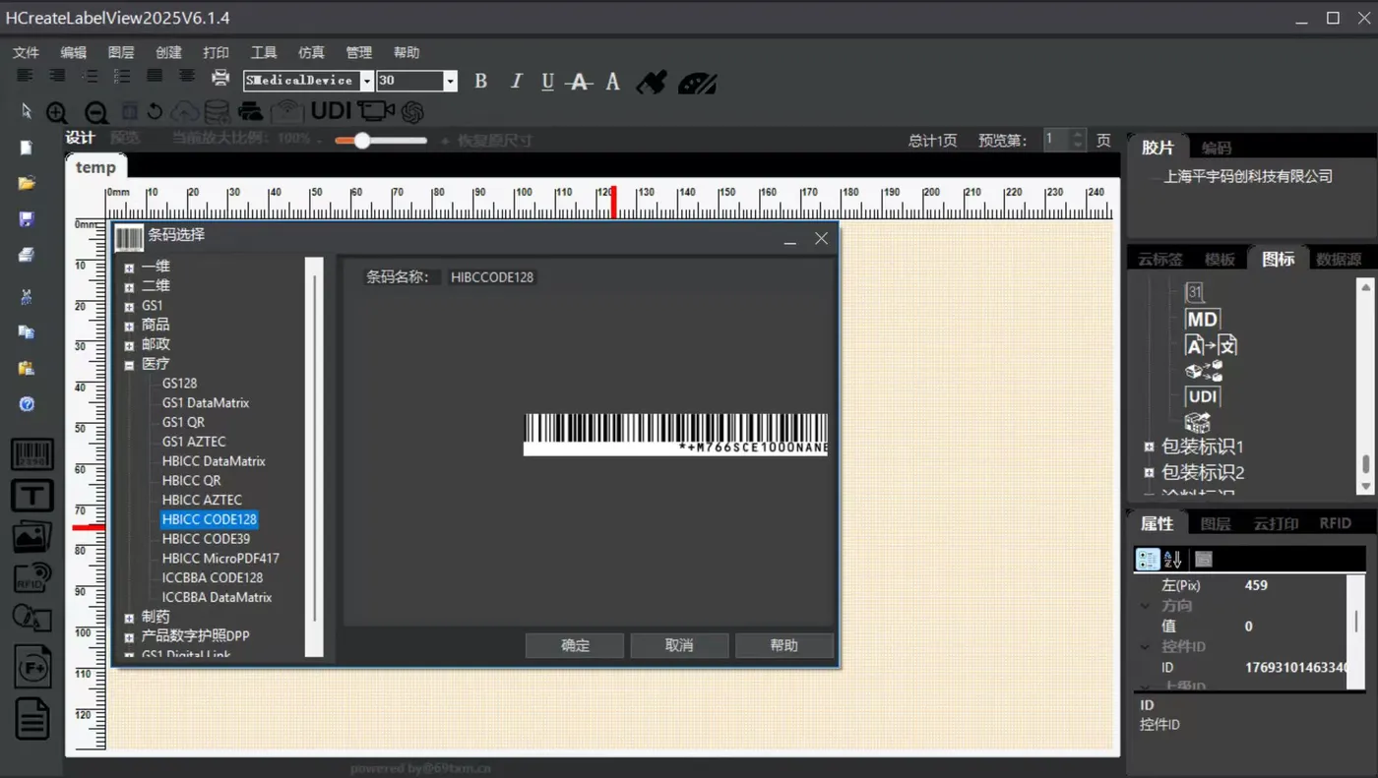This screenshot has width=1378, height=778.
Task: Click the UDI icon in the 图标 panel
Action: 1203,396
